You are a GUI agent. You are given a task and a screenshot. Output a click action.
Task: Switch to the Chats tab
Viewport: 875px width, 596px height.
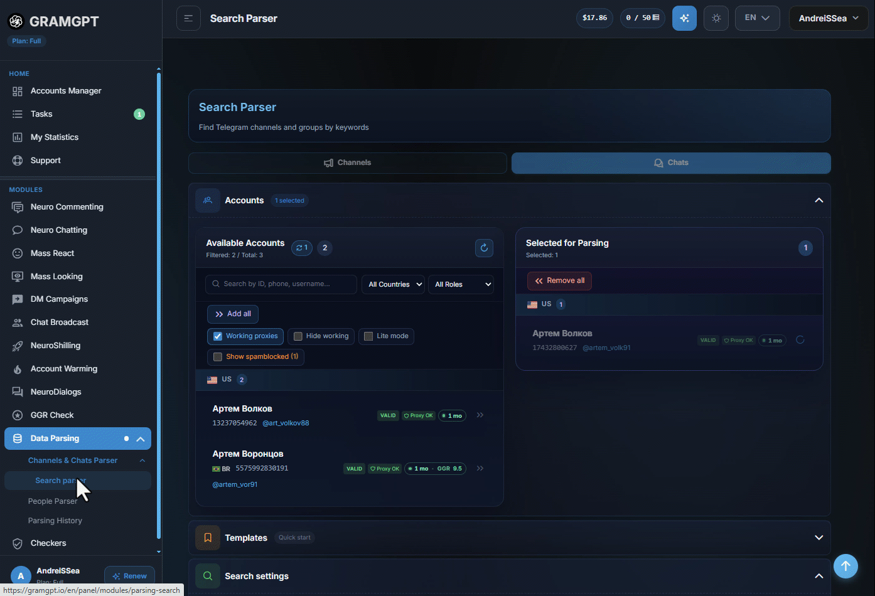coord(671,163)
